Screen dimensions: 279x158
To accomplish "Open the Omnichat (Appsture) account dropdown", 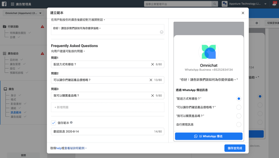I will click(x=23, y=13).
